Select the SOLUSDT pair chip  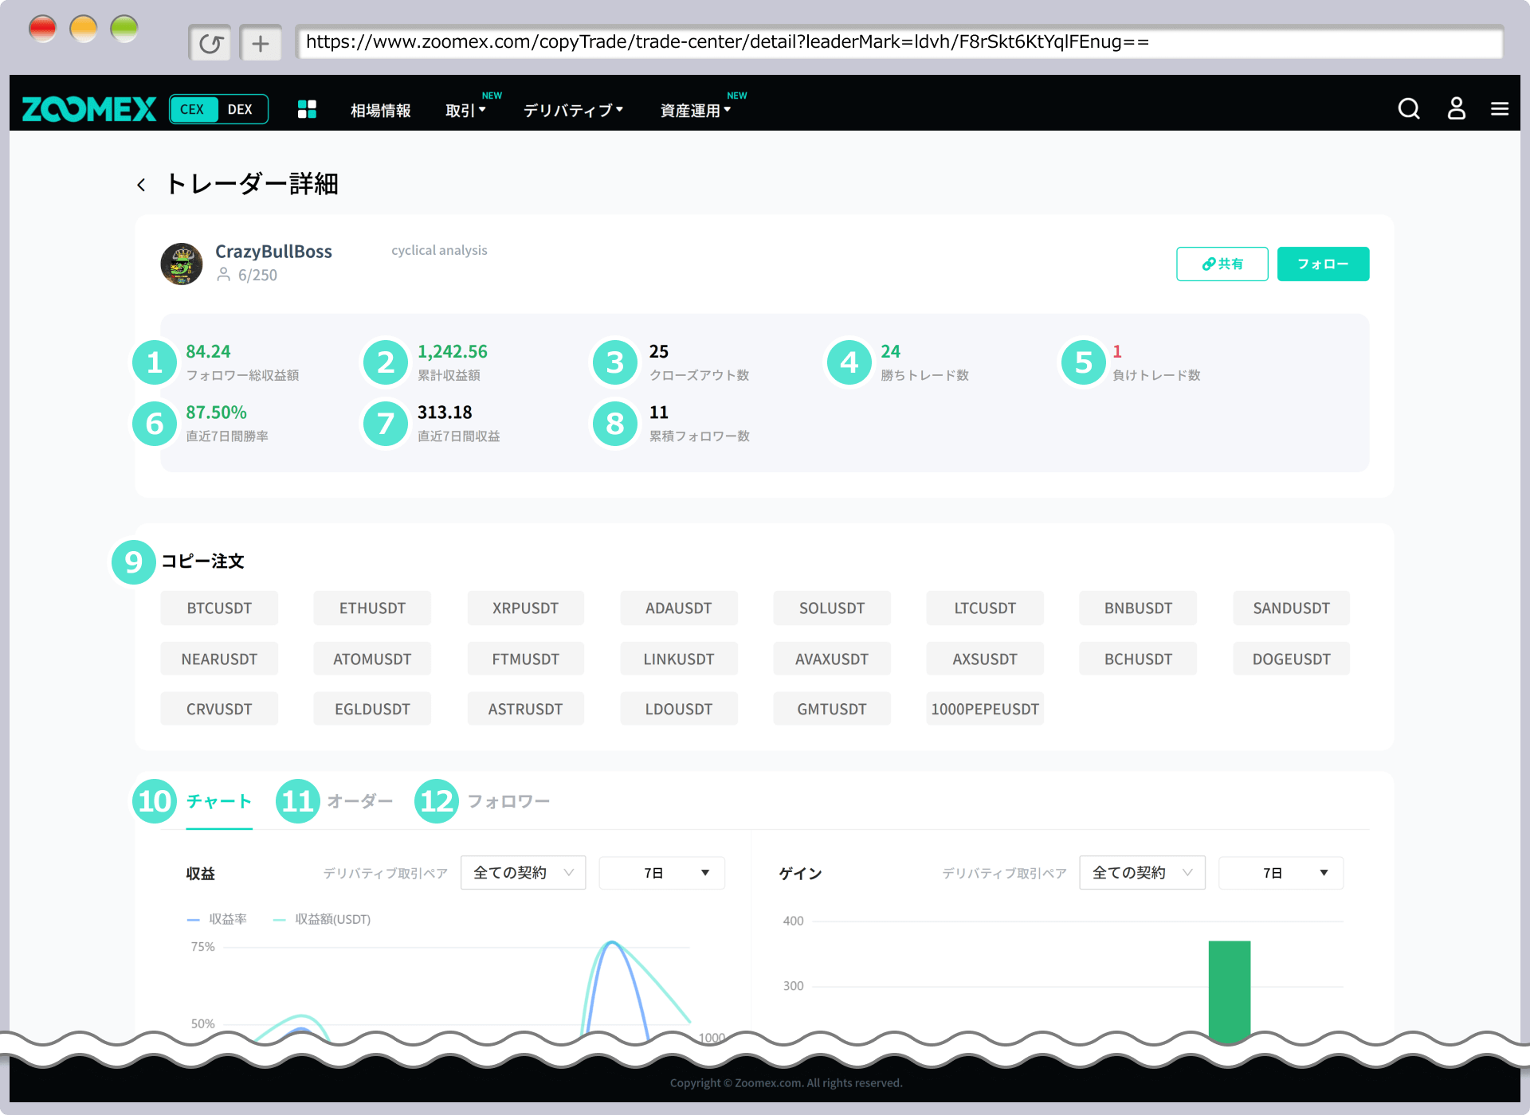coord(832,608)
